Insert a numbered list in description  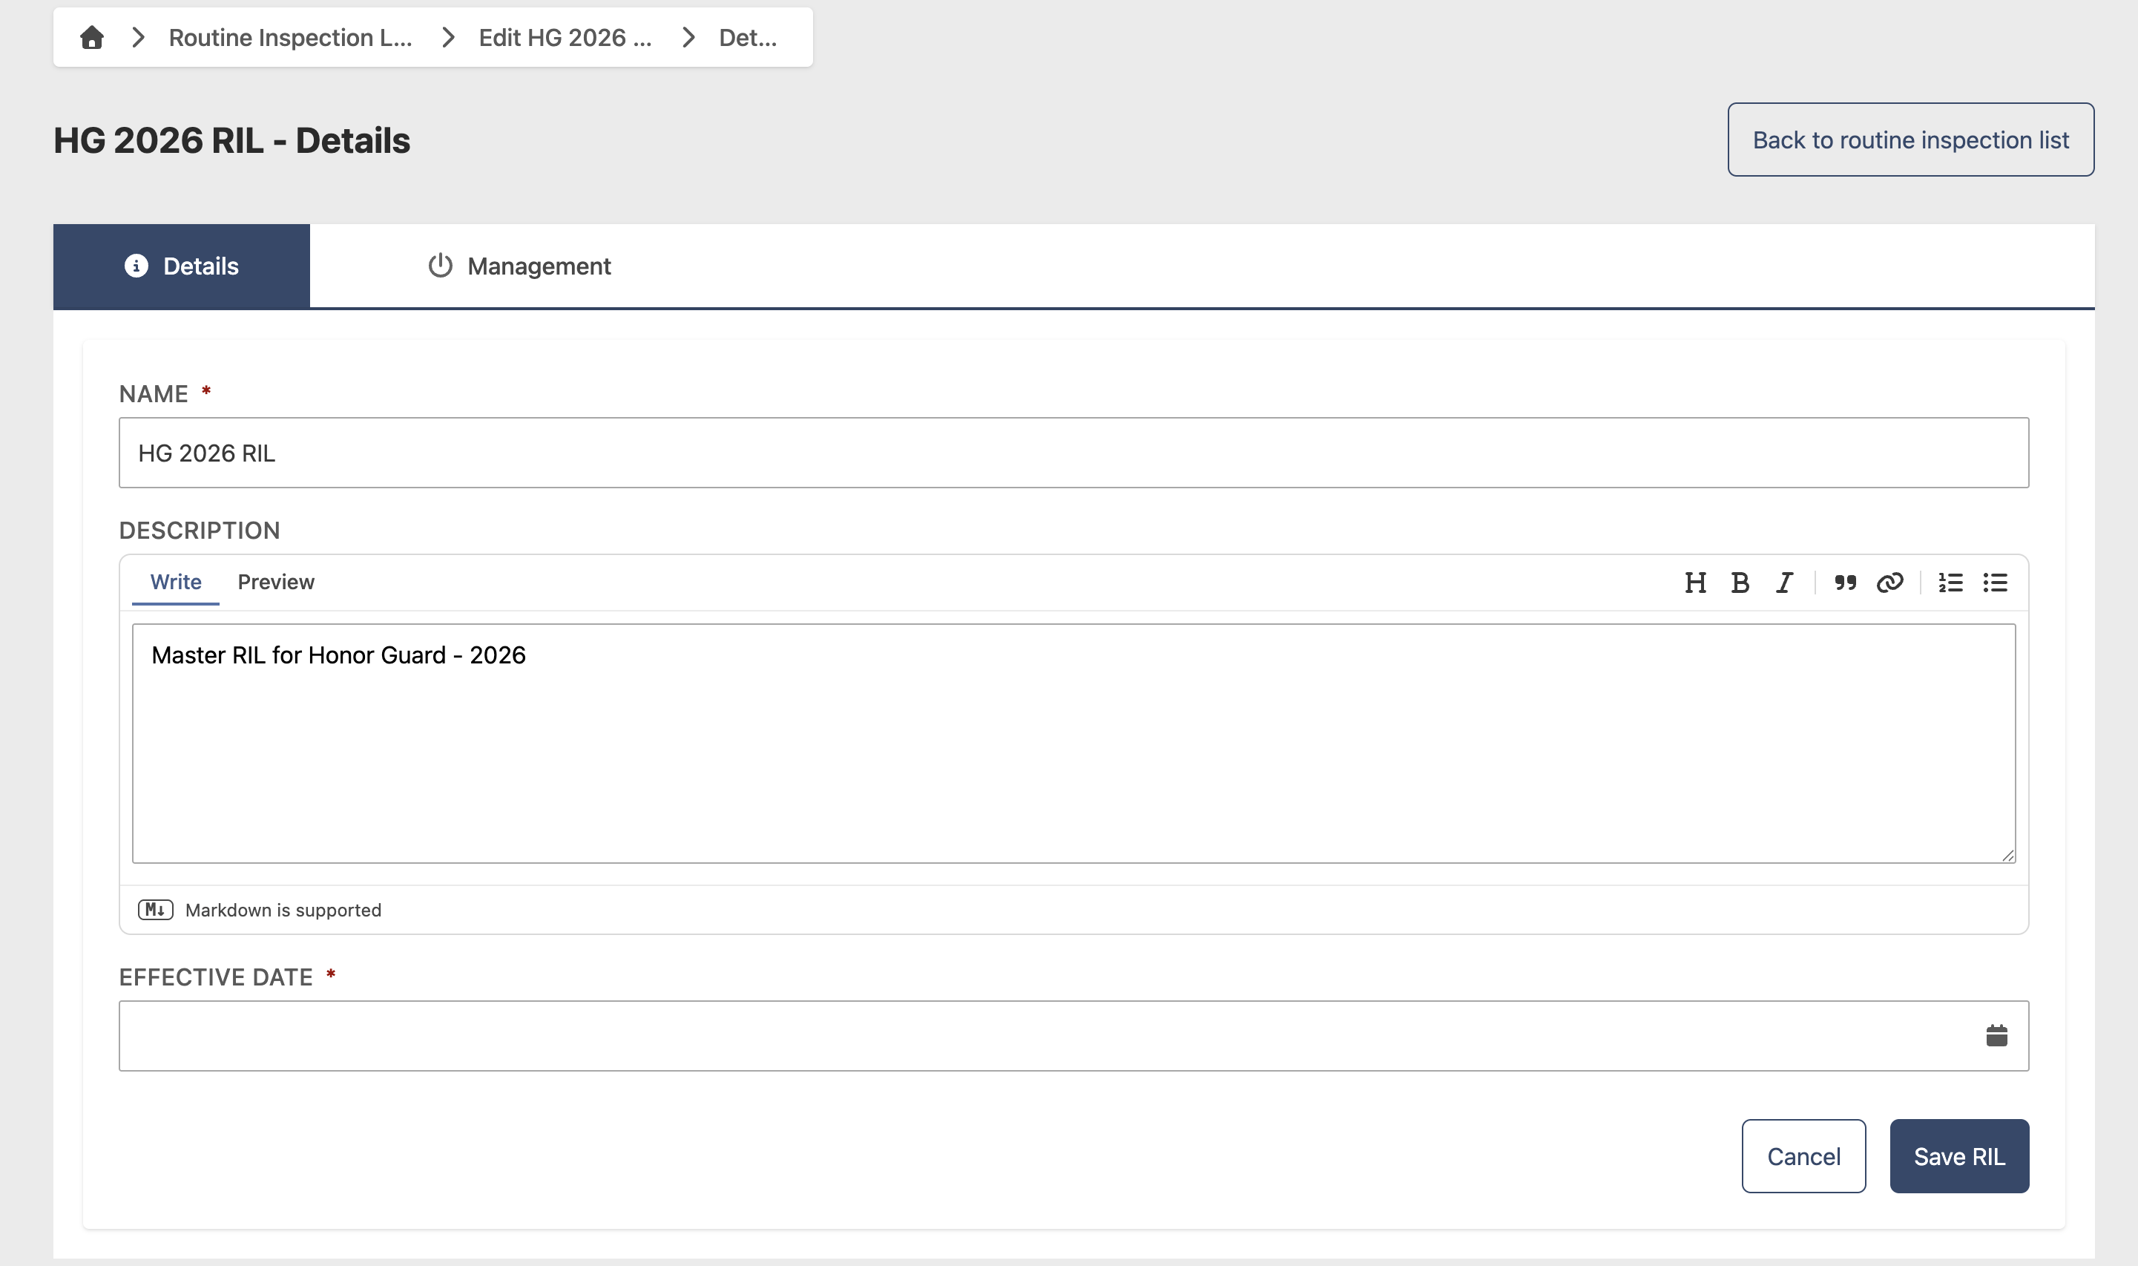[x=1950, y=583]
